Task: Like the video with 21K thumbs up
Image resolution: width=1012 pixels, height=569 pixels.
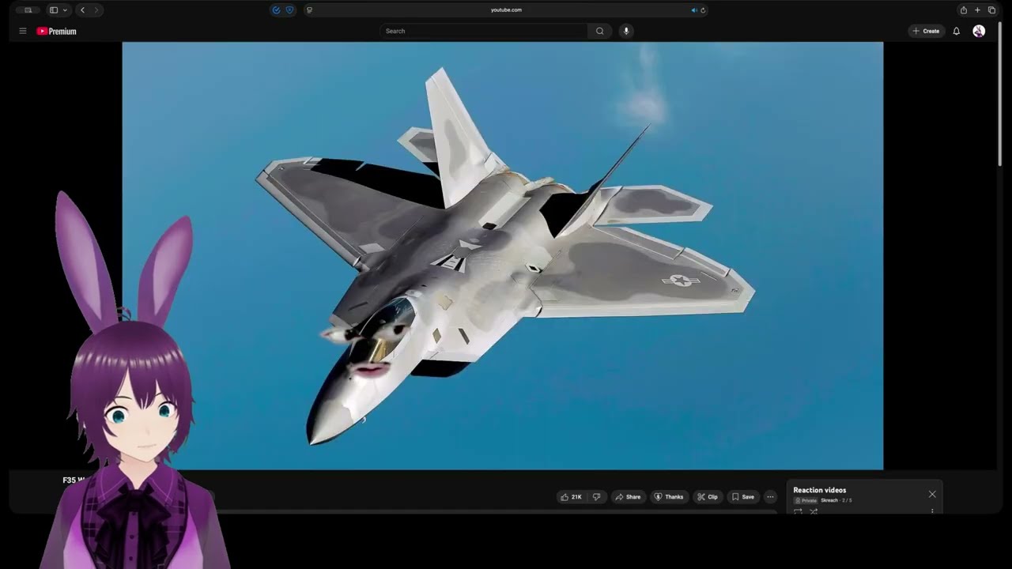Action: tap(571, 497)
